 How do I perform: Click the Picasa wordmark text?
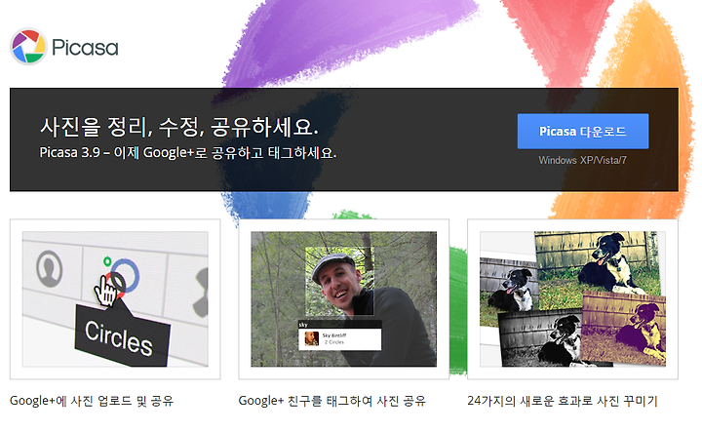pos(85,48)
